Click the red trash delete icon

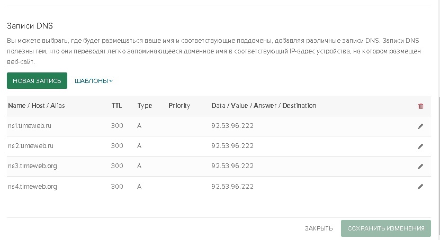click(421, 106)
